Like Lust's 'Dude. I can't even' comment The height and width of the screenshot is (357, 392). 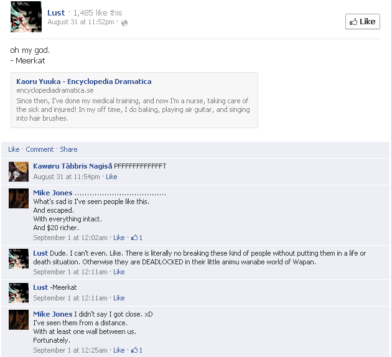pyautogui.click(x=119, y=272)
